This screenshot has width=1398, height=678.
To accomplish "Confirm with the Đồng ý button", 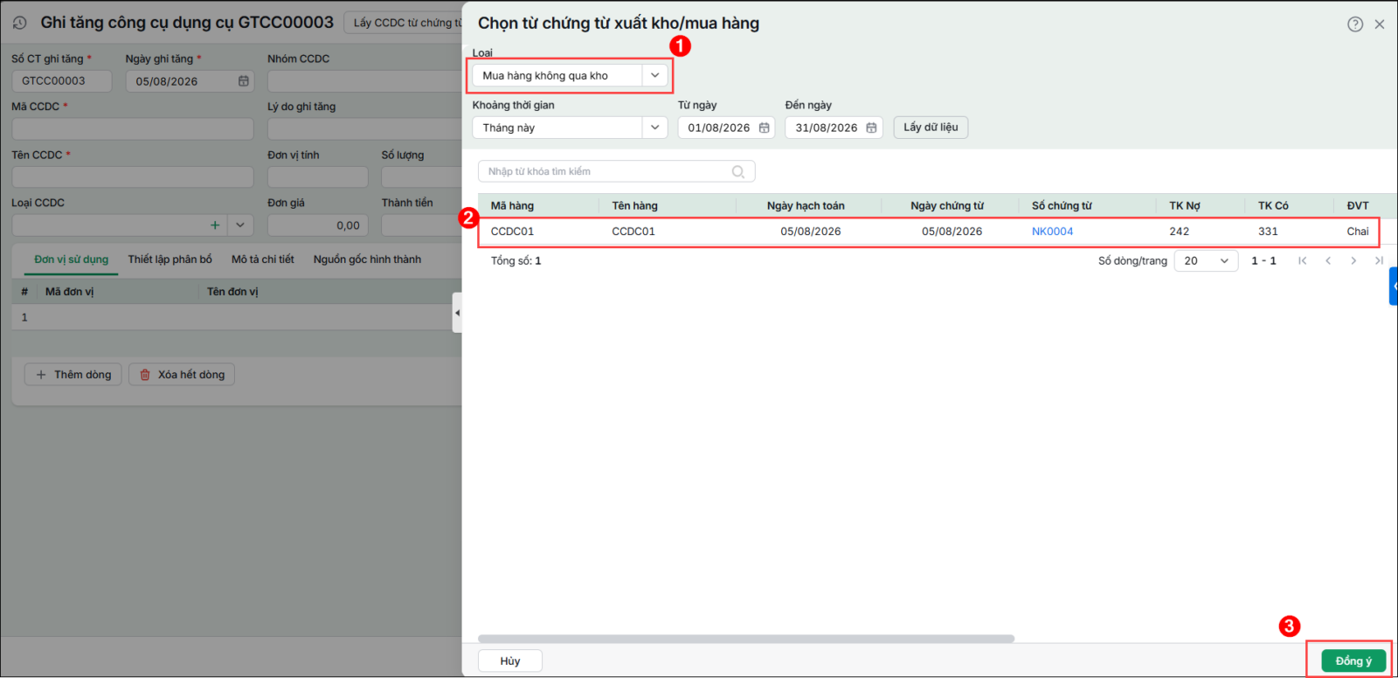I will tap(1353, 661).
